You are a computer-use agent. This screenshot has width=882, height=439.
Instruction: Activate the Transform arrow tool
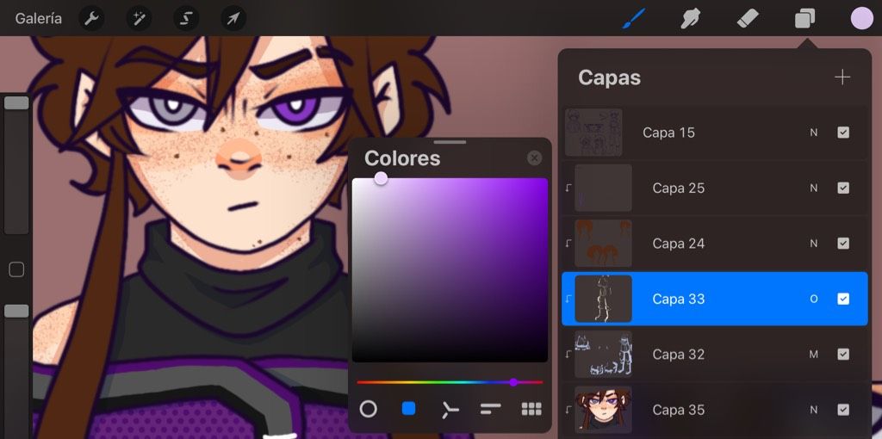click(x=233, y=19)
